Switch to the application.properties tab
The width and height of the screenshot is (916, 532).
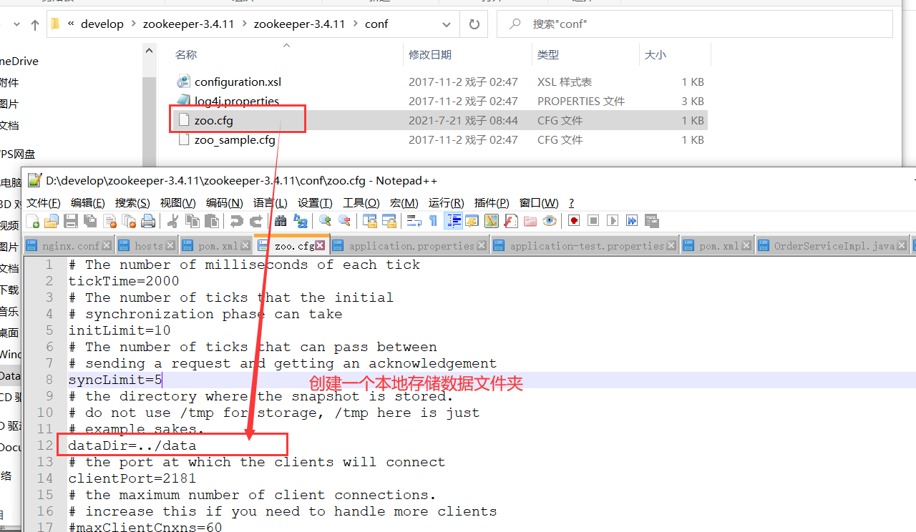411,245
